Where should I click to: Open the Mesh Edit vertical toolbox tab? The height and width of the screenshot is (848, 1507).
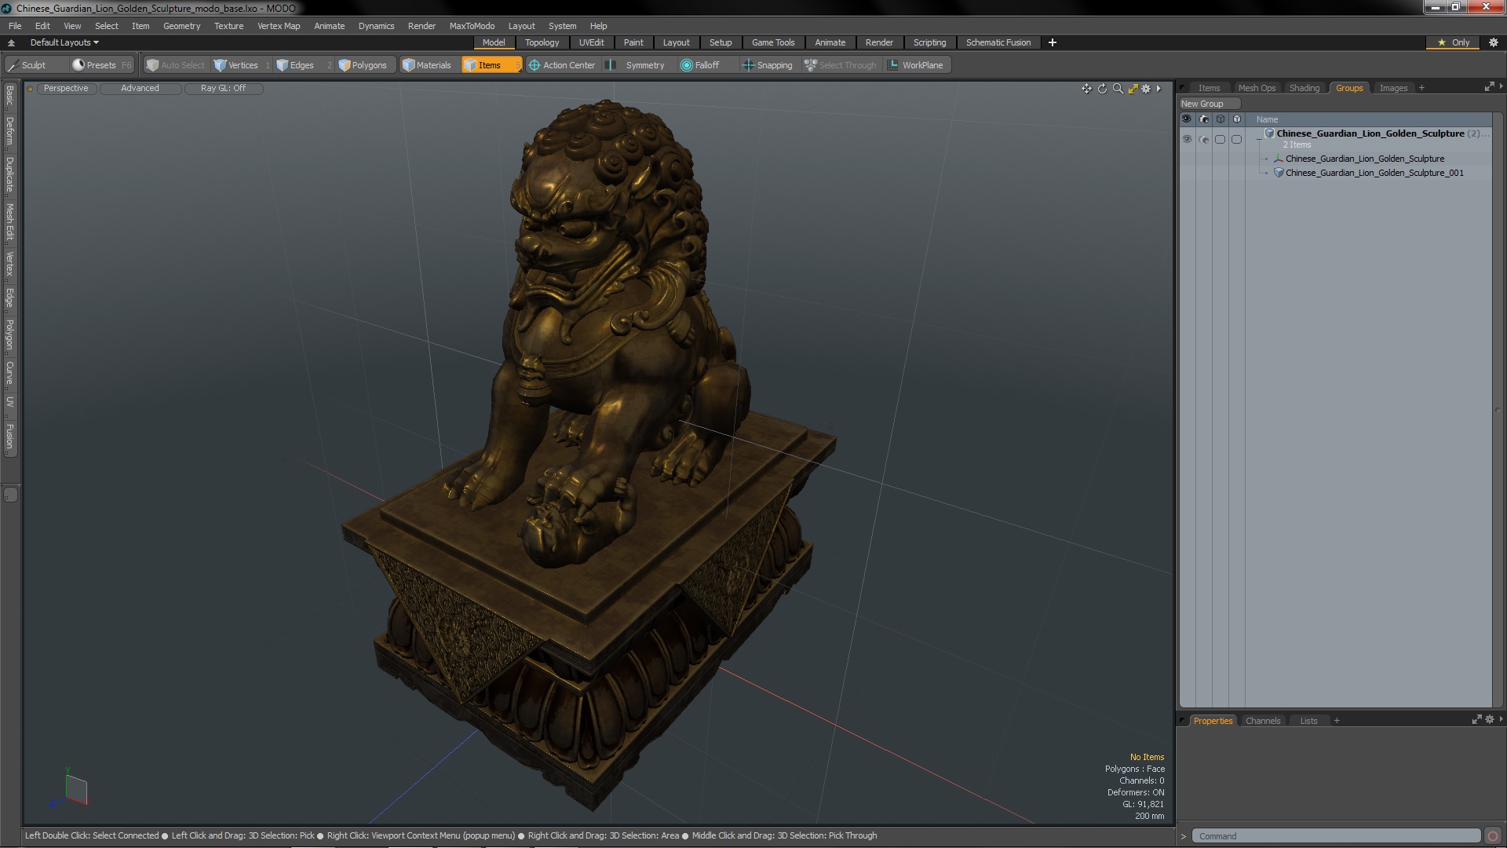pos(10,222)
